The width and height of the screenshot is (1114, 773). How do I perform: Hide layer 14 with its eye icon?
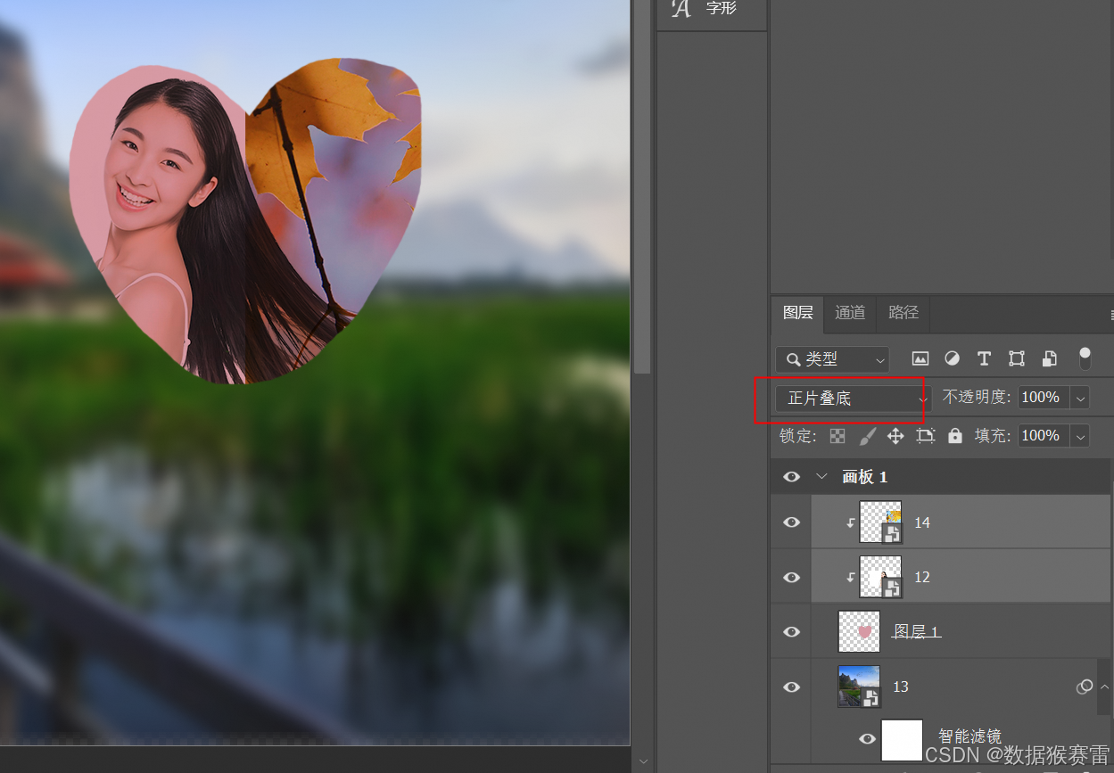pos(791,522)
